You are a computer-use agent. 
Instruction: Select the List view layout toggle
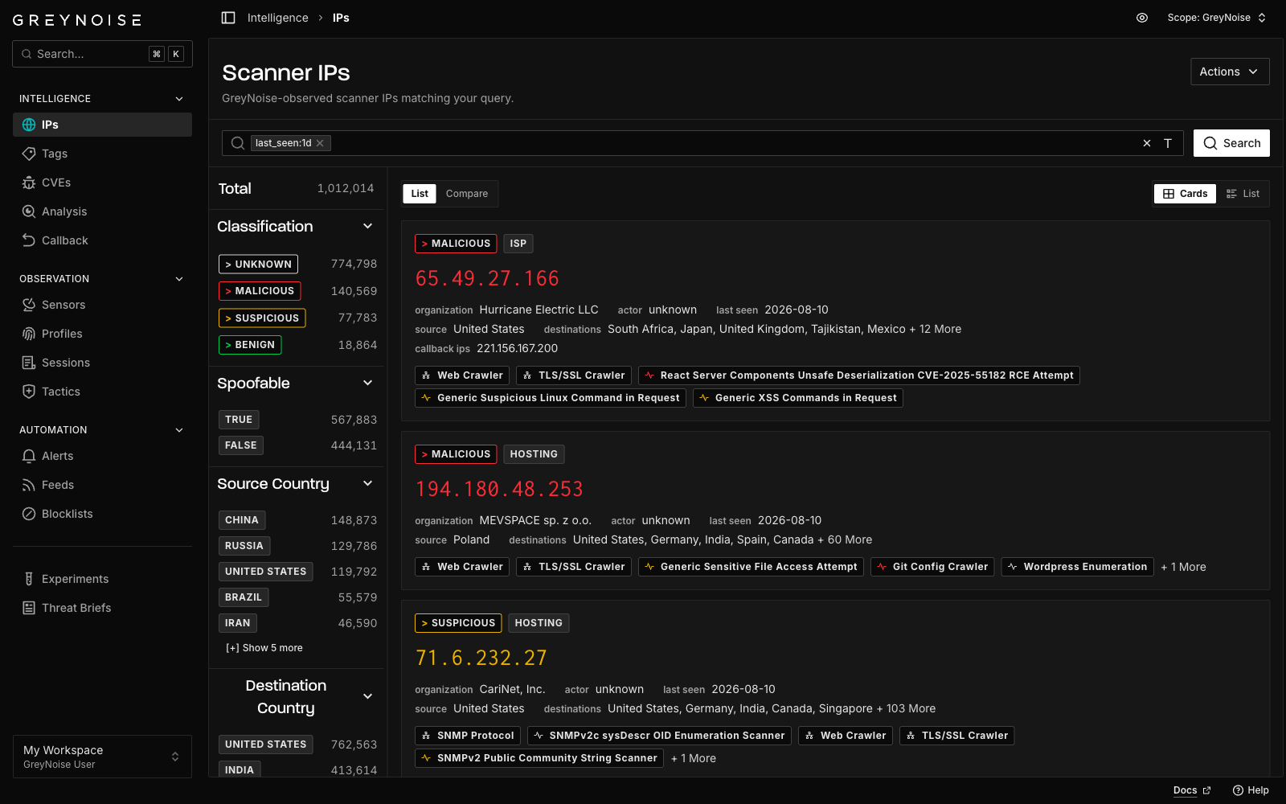click(x=1243, y=194)
